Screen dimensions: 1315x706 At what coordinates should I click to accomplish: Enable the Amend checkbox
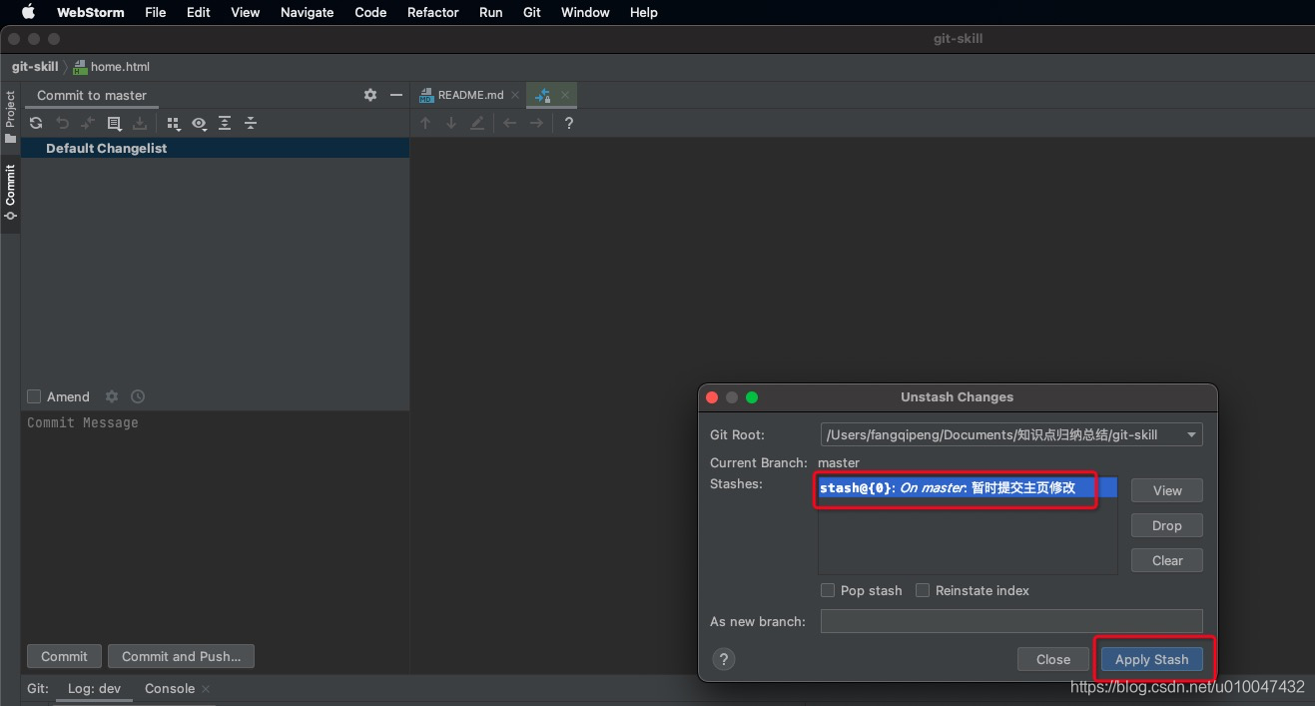tap(33, 396)
